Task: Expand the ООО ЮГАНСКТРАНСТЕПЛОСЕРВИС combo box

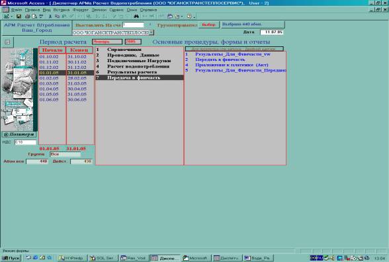Action: [151, 32]
